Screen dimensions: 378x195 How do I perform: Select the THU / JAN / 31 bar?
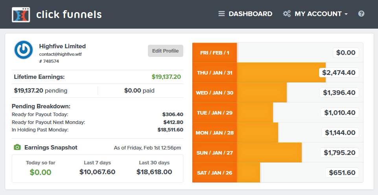click(281, 73)
